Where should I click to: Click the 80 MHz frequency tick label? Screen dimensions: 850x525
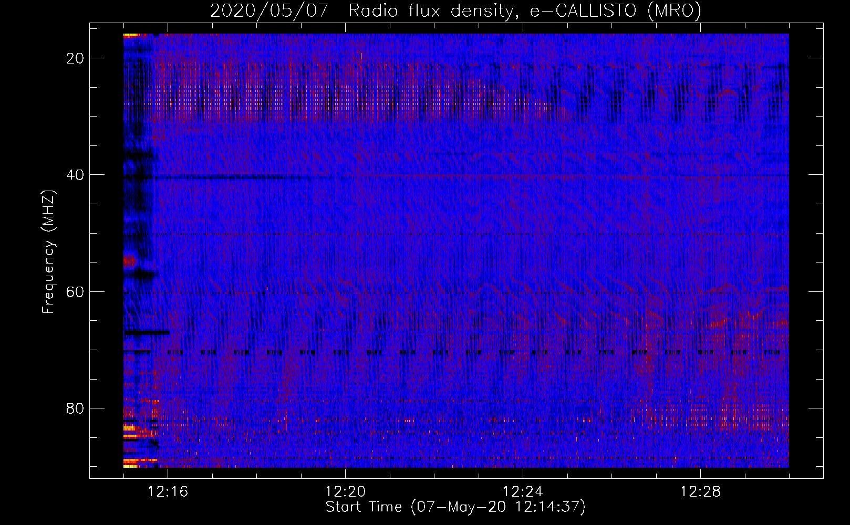tap(75, 408)
